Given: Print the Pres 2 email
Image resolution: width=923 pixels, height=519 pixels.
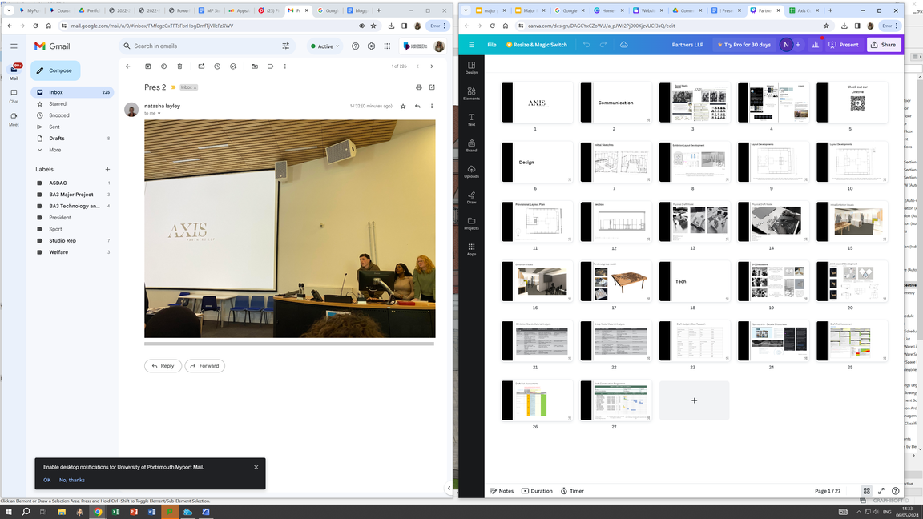Looking at the screenshot, I should coord(418,87).
